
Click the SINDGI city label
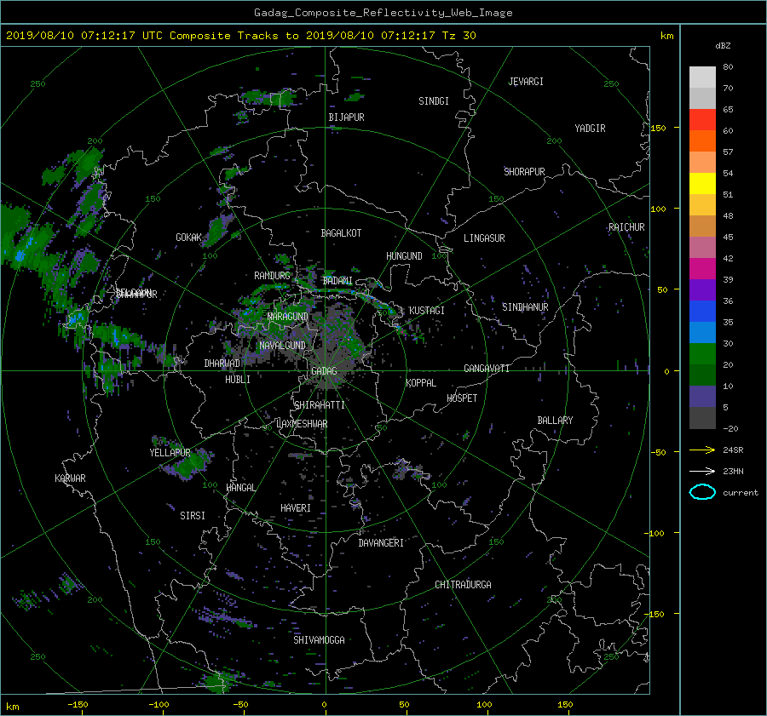tap(434, 101)
